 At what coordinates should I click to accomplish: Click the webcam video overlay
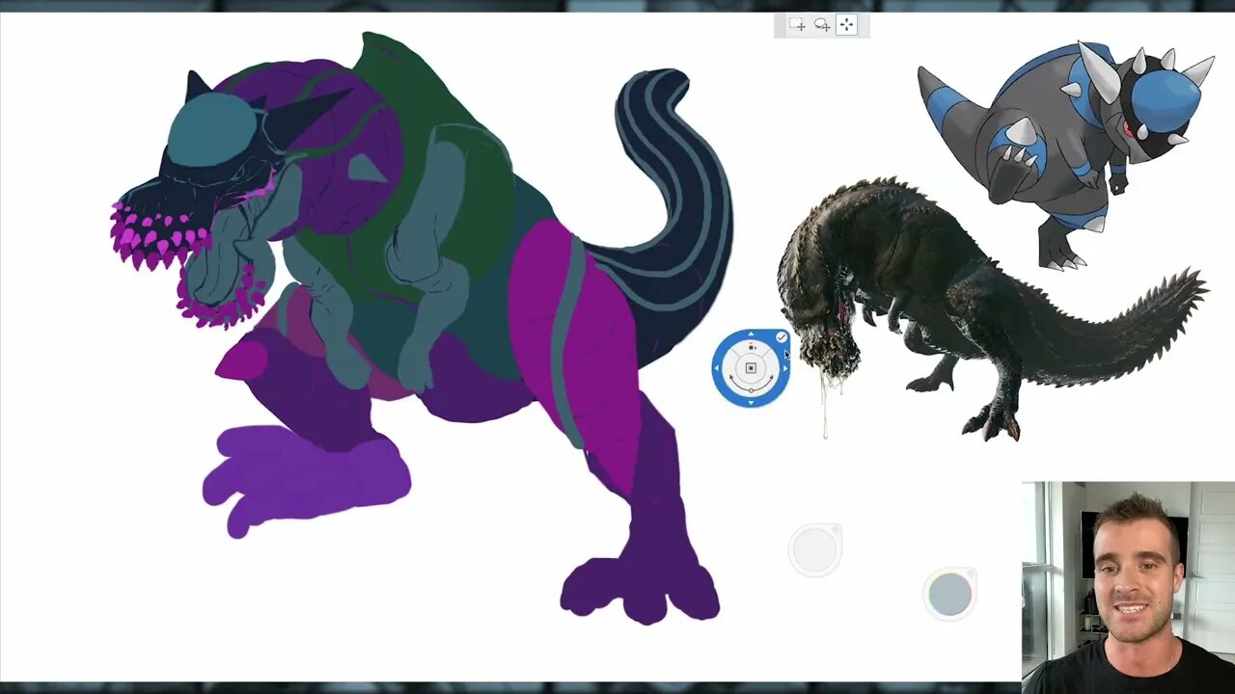point(1128,588)
